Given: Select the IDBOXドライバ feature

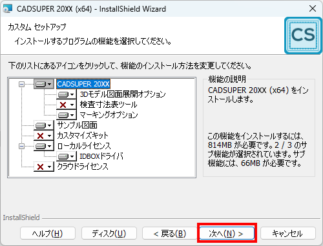Looking at the screenshot, I should 101,156.
